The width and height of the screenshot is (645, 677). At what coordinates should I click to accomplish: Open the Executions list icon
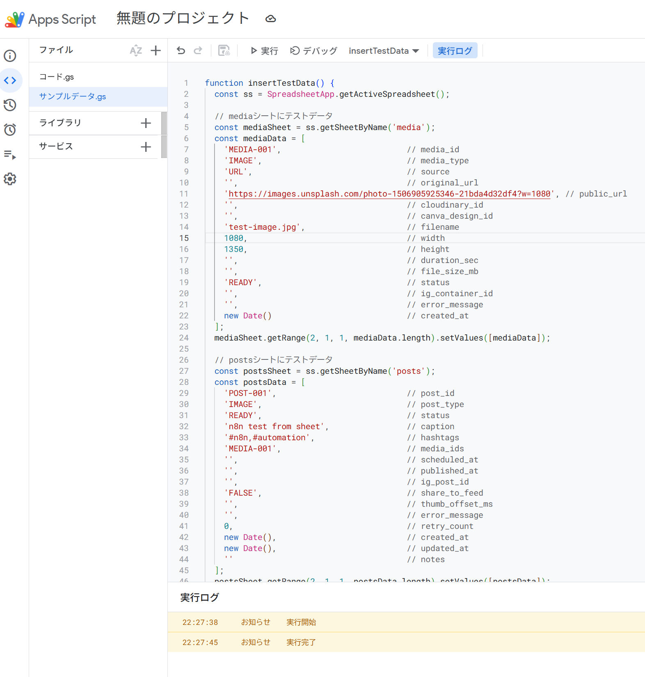tap(10, 155)
